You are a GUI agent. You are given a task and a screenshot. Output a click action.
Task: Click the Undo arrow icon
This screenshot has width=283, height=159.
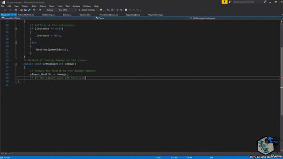tap(34, 10)
